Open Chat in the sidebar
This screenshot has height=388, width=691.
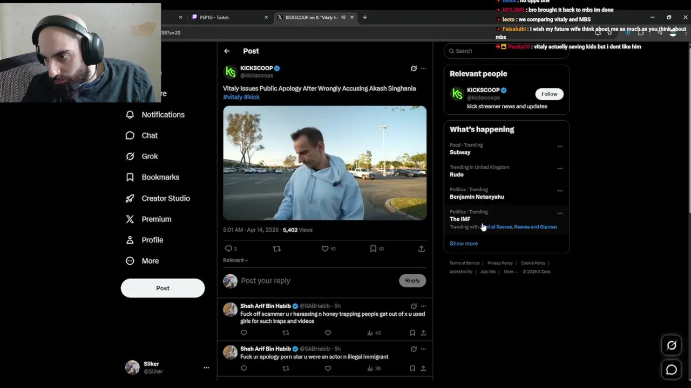point(141,136)
